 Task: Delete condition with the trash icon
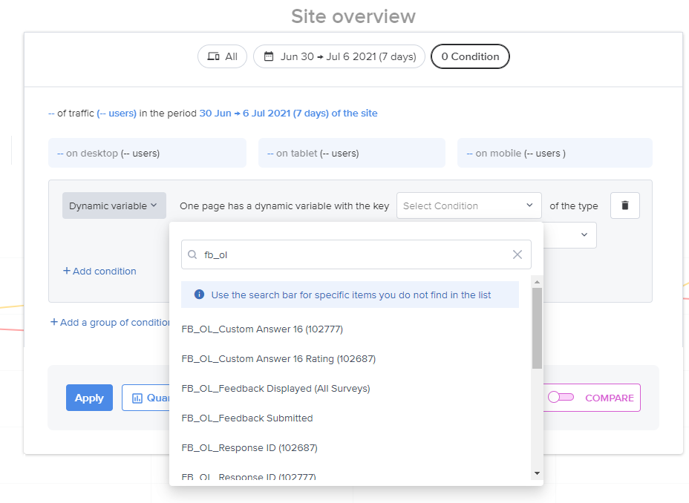(x=624, y=206)
